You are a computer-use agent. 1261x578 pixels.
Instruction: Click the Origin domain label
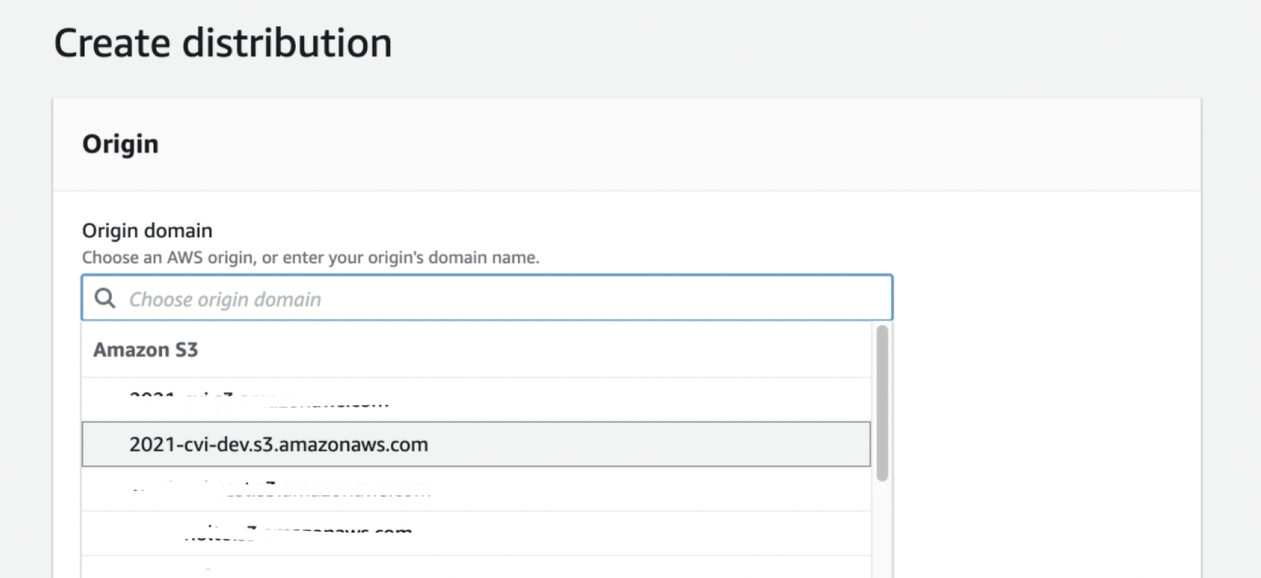147,231
